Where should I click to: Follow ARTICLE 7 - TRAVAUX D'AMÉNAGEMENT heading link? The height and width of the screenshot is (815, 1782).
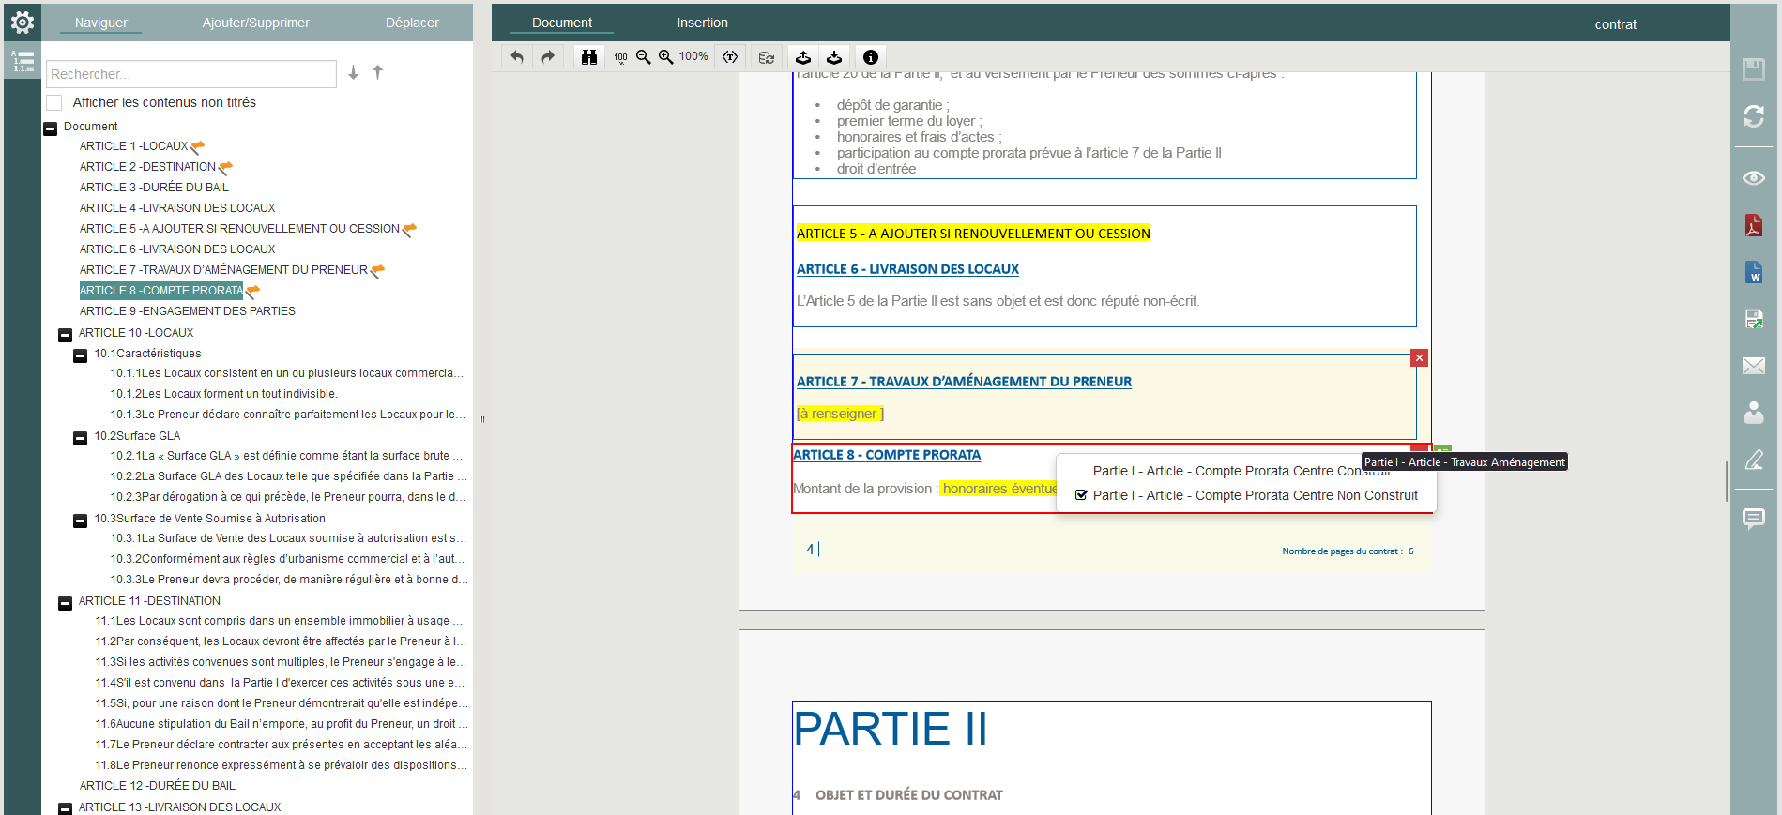(x=964, y=382)
